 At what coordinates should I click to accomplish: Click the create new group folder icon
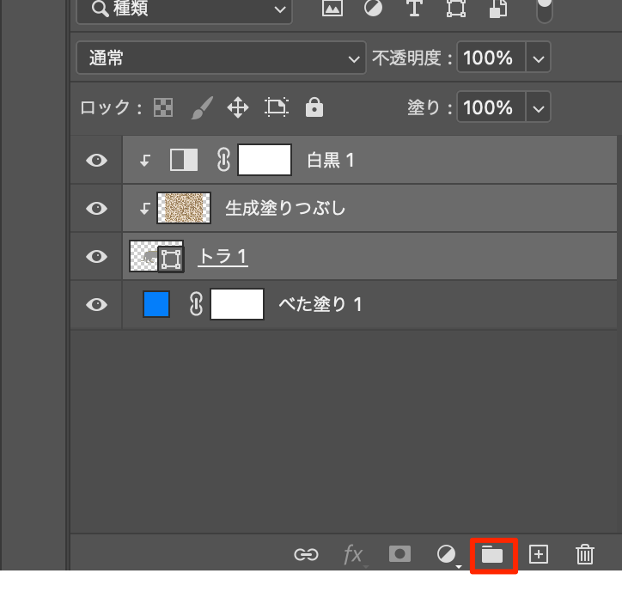(x=492, y=555)
